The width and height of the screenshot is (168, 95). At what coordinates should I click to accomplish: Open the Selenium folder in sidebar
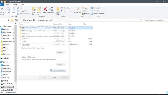click(6, 54)
